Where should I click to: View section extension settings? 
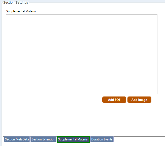pyautogui.click(x=43, y=139)
